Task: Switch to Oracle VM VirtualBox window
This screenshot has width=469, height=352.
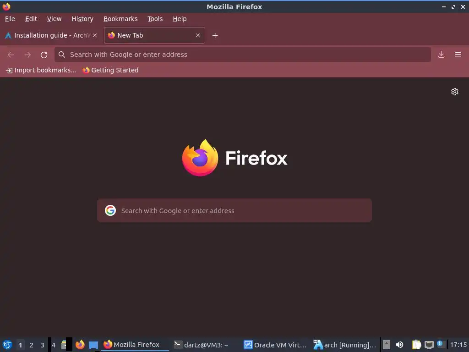Action: pos(275,345)
